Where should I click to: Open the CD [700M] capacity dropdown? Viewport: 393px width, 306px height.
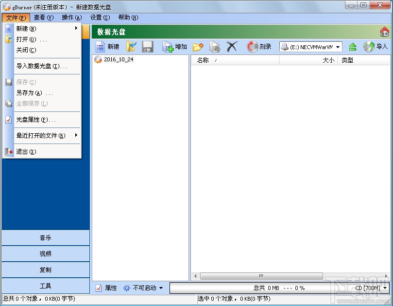pos(371,288)
